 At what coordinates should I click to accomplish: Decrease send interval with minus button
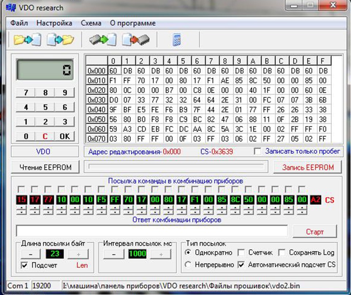(114, 254)
